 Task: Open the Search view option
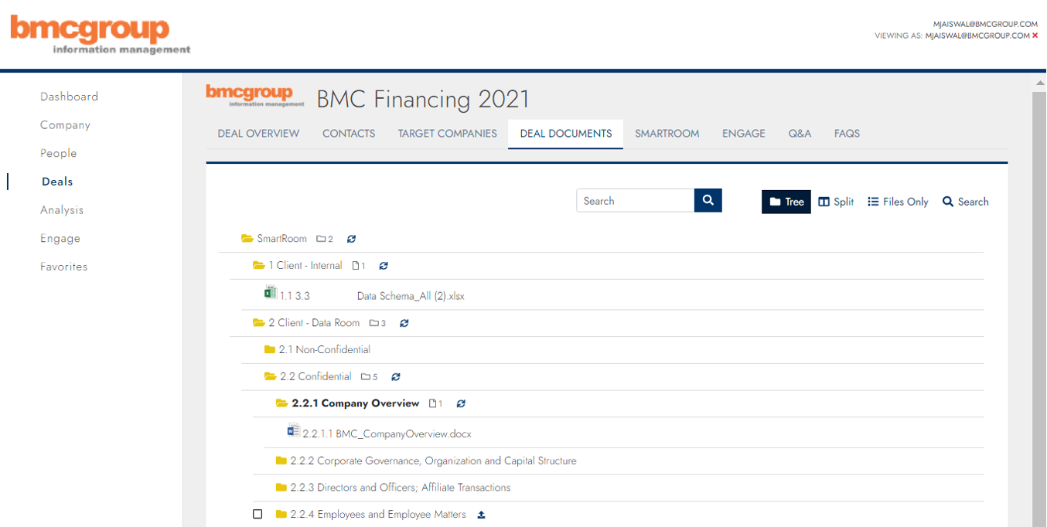pos(965,202)
